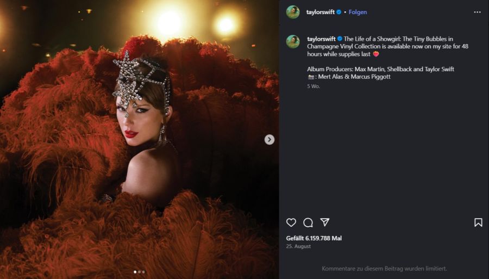Click the taylorswift username in the caption
The image size is (489, 279).
pos(321,39)
